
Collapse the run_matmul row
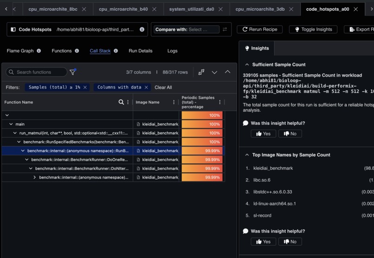coord(15,133)
